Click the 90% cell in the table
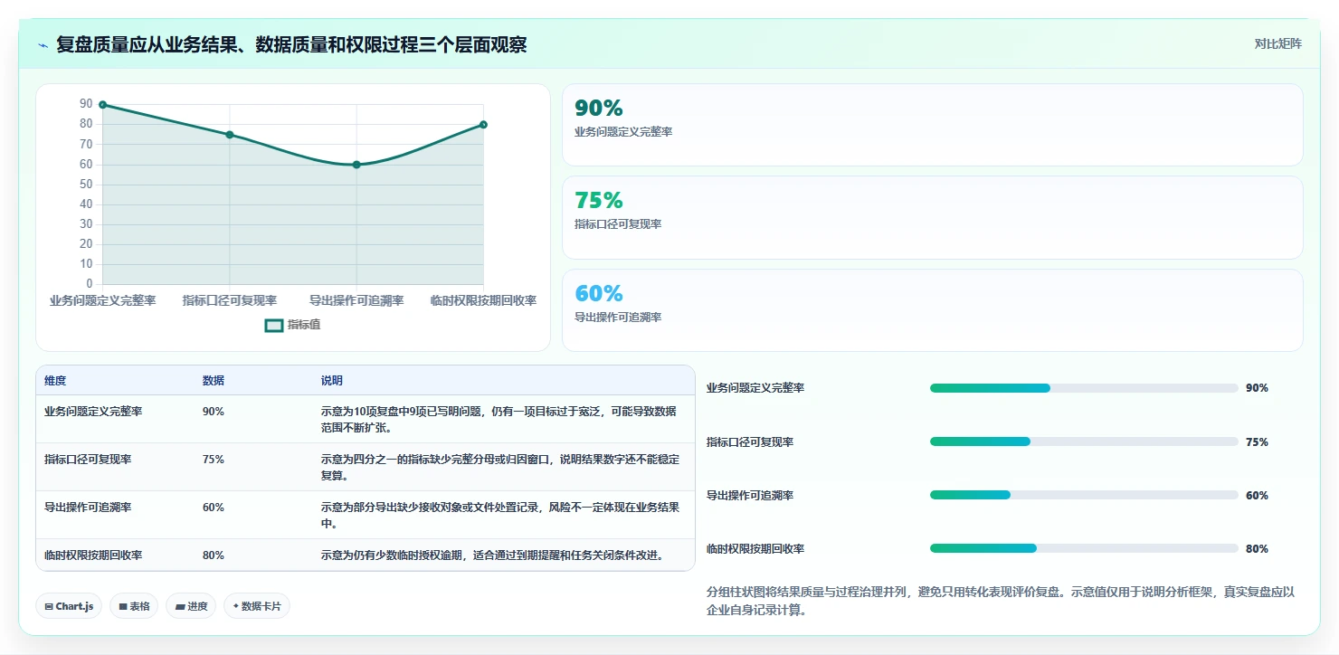 [x=214, y=411]
